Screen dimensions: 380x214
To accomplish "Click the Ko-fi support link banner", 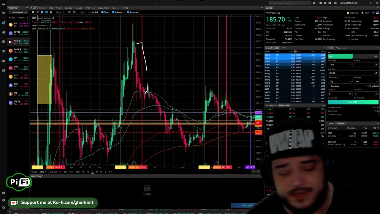I will [53, 203].
